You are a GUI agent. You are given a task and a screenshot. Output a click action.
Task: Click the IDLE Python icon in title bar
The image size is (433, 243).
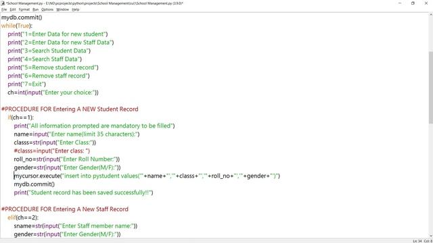tap(3, 3)
